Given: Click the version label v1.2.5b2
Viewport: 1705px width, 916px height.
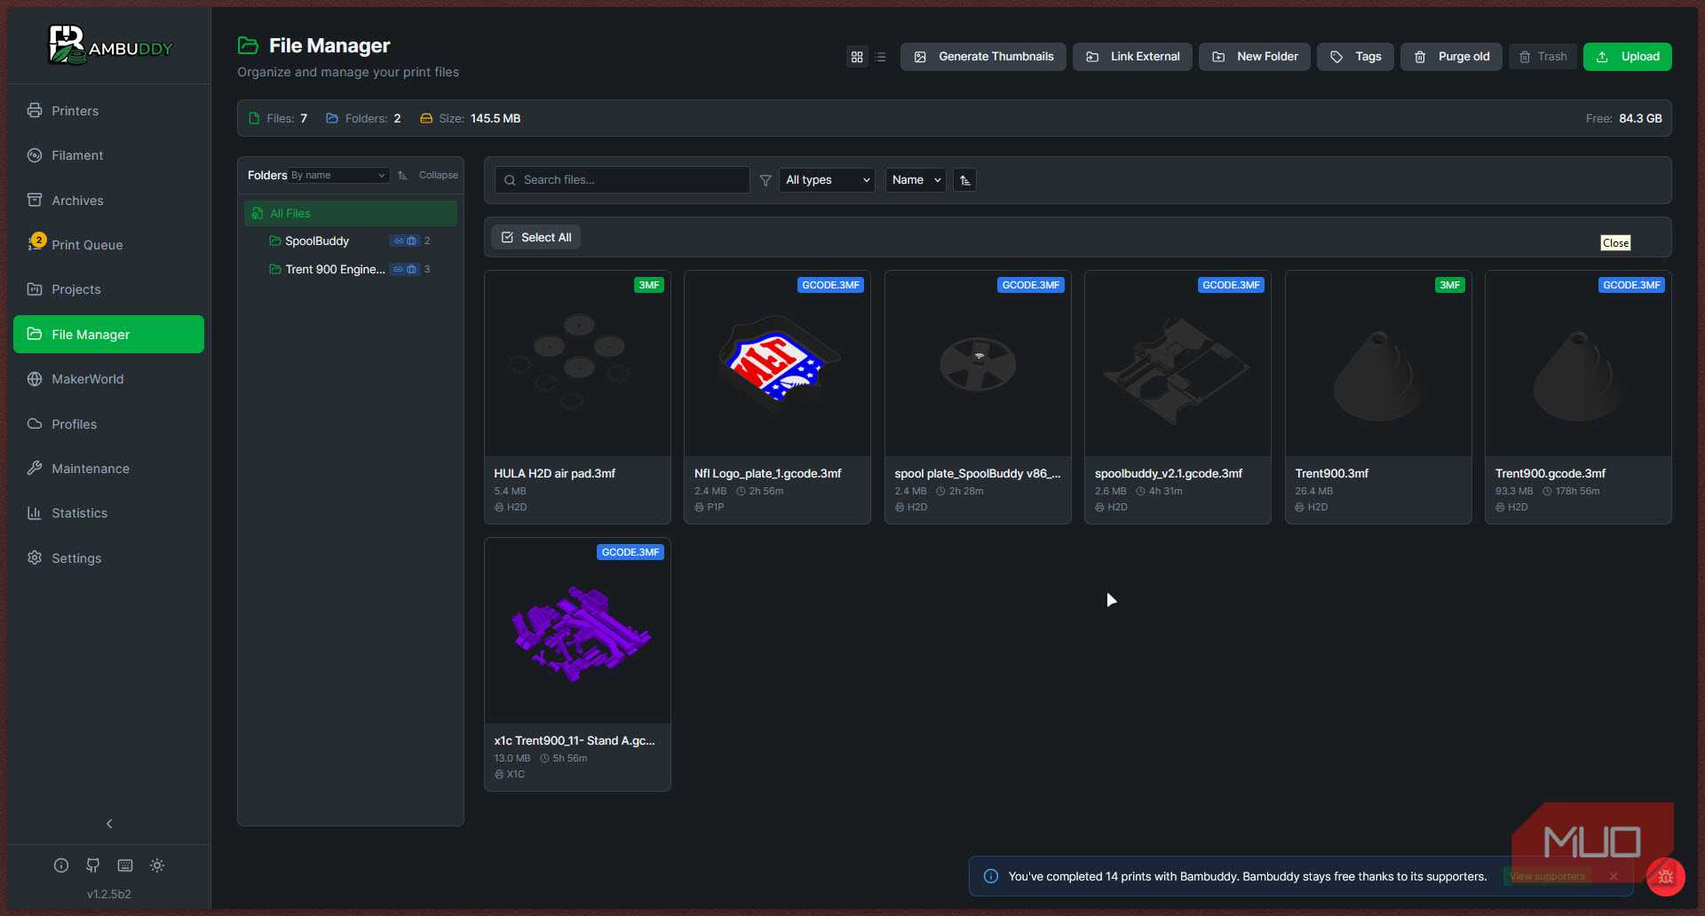Looking at the screenshot, I should point(109,894).
